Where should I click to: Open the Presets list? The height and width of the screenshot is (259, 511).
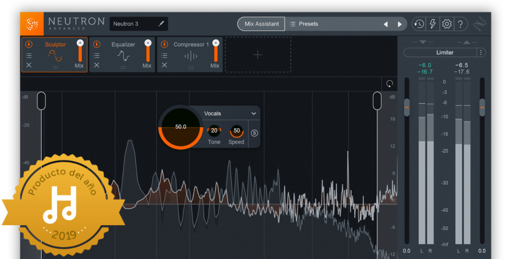coord(304,24)
